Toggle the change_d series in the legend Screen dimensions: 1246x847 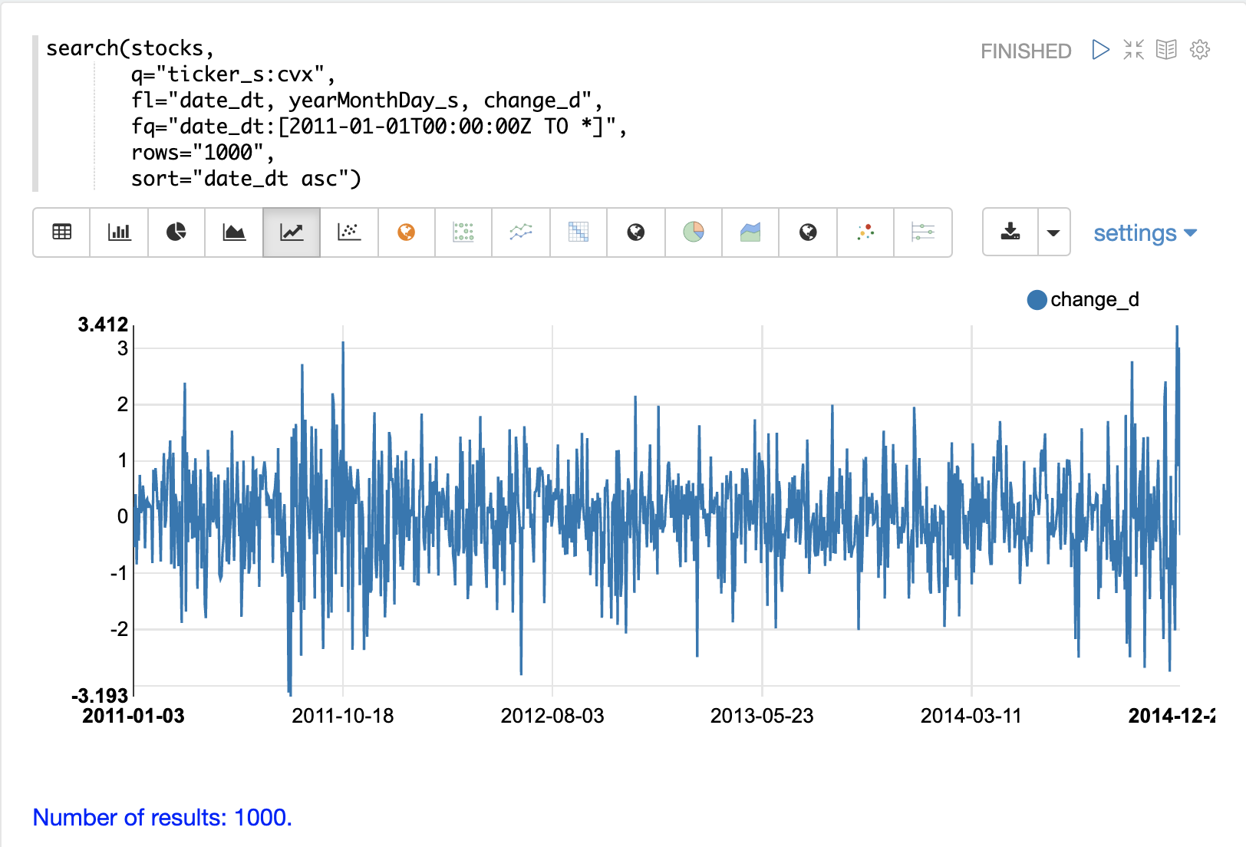coord(1083,300)
